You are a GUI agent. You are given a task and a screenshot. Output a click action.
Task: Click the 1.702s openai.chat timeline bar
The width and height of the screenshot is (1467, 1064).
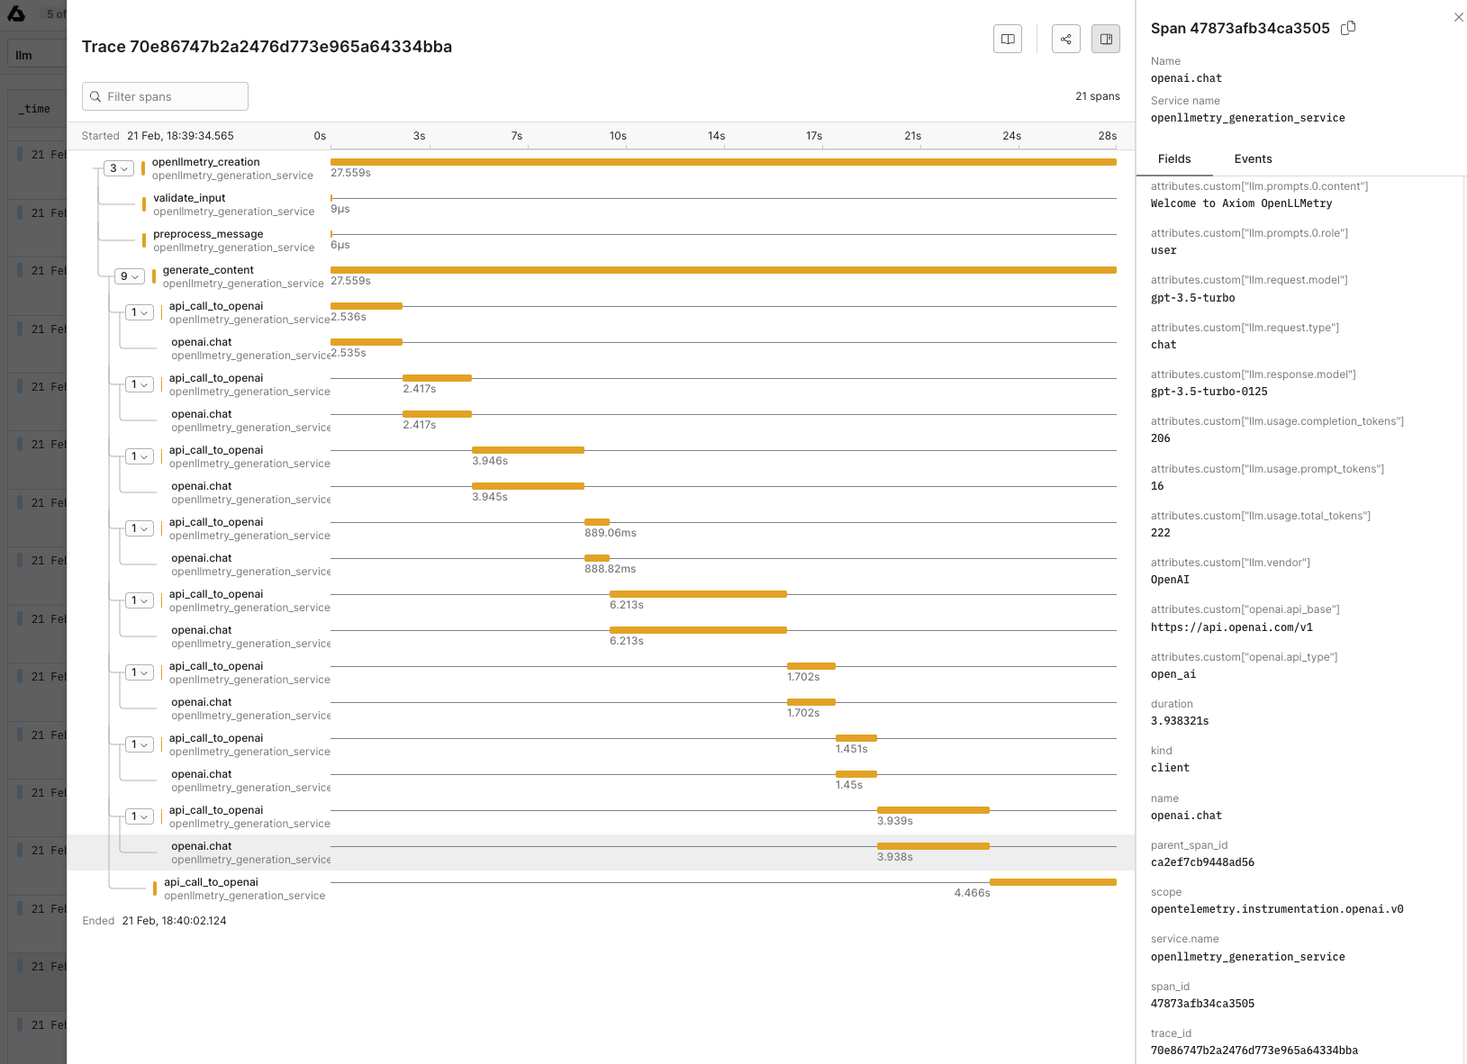click(811, 702)
